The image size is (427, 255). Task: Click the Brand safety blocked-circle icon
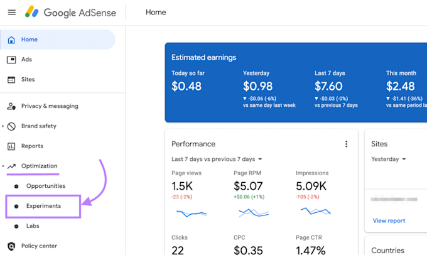11,126
